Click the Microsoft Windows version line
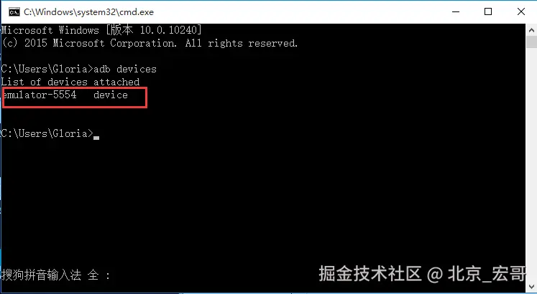The height and width of the screenshot is (294, 537). (x=101, y=30)
